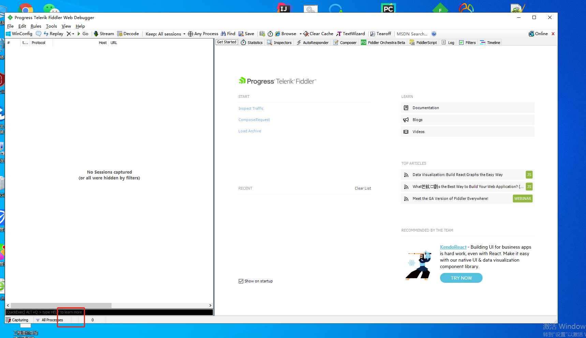Click the blue help question mark icon

(x=434, y=34)
